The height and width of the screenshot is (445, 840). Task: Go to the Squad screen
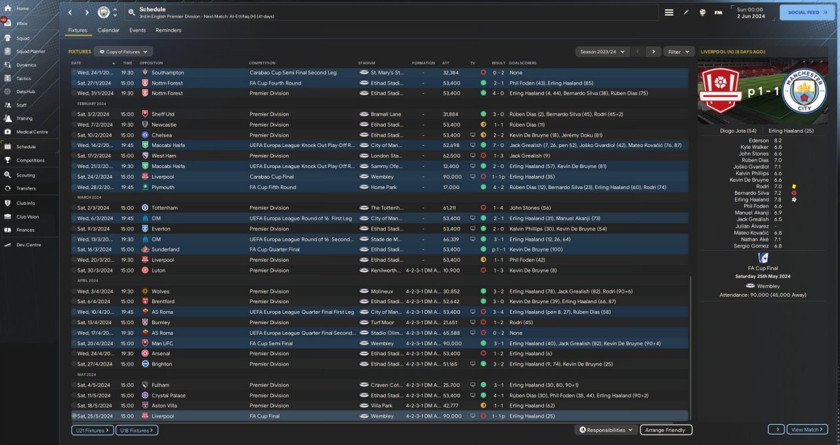pos(23,38)
